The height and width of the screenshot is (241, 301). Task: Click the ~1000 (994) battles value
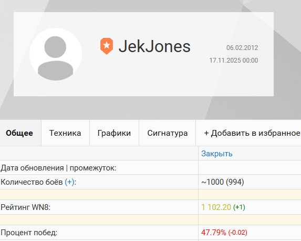223,182
